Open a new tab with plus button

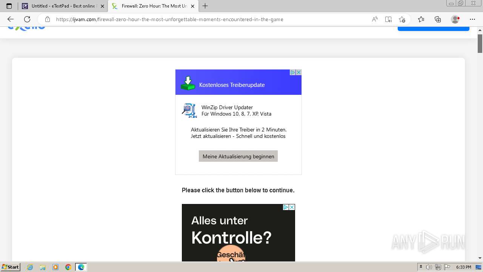(205, 6)
